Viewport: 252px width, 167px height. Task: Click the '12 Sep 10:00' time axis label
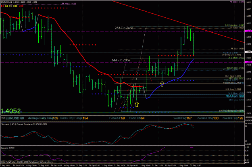(x=196, y=165)
